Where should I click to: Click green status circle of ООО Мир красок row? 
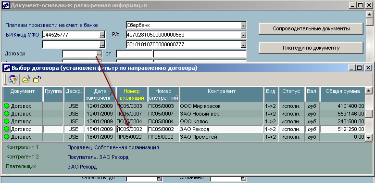(x=7, y=106)
